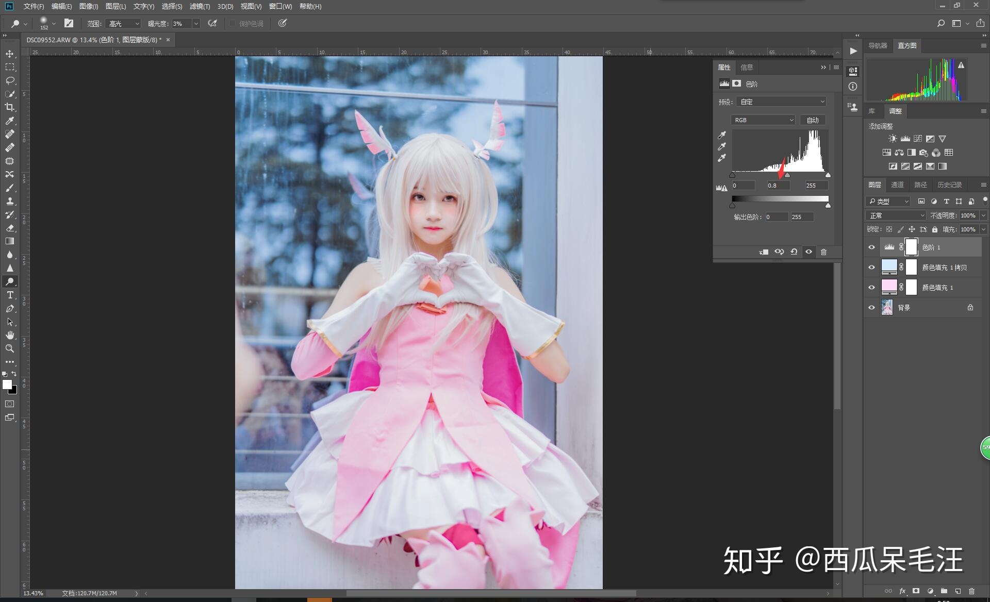Select the Move tool

(10, 54)
